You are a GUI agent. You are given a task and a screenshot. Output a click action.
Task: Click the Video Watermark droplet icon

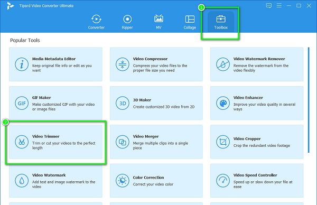(x=22, y=181)
